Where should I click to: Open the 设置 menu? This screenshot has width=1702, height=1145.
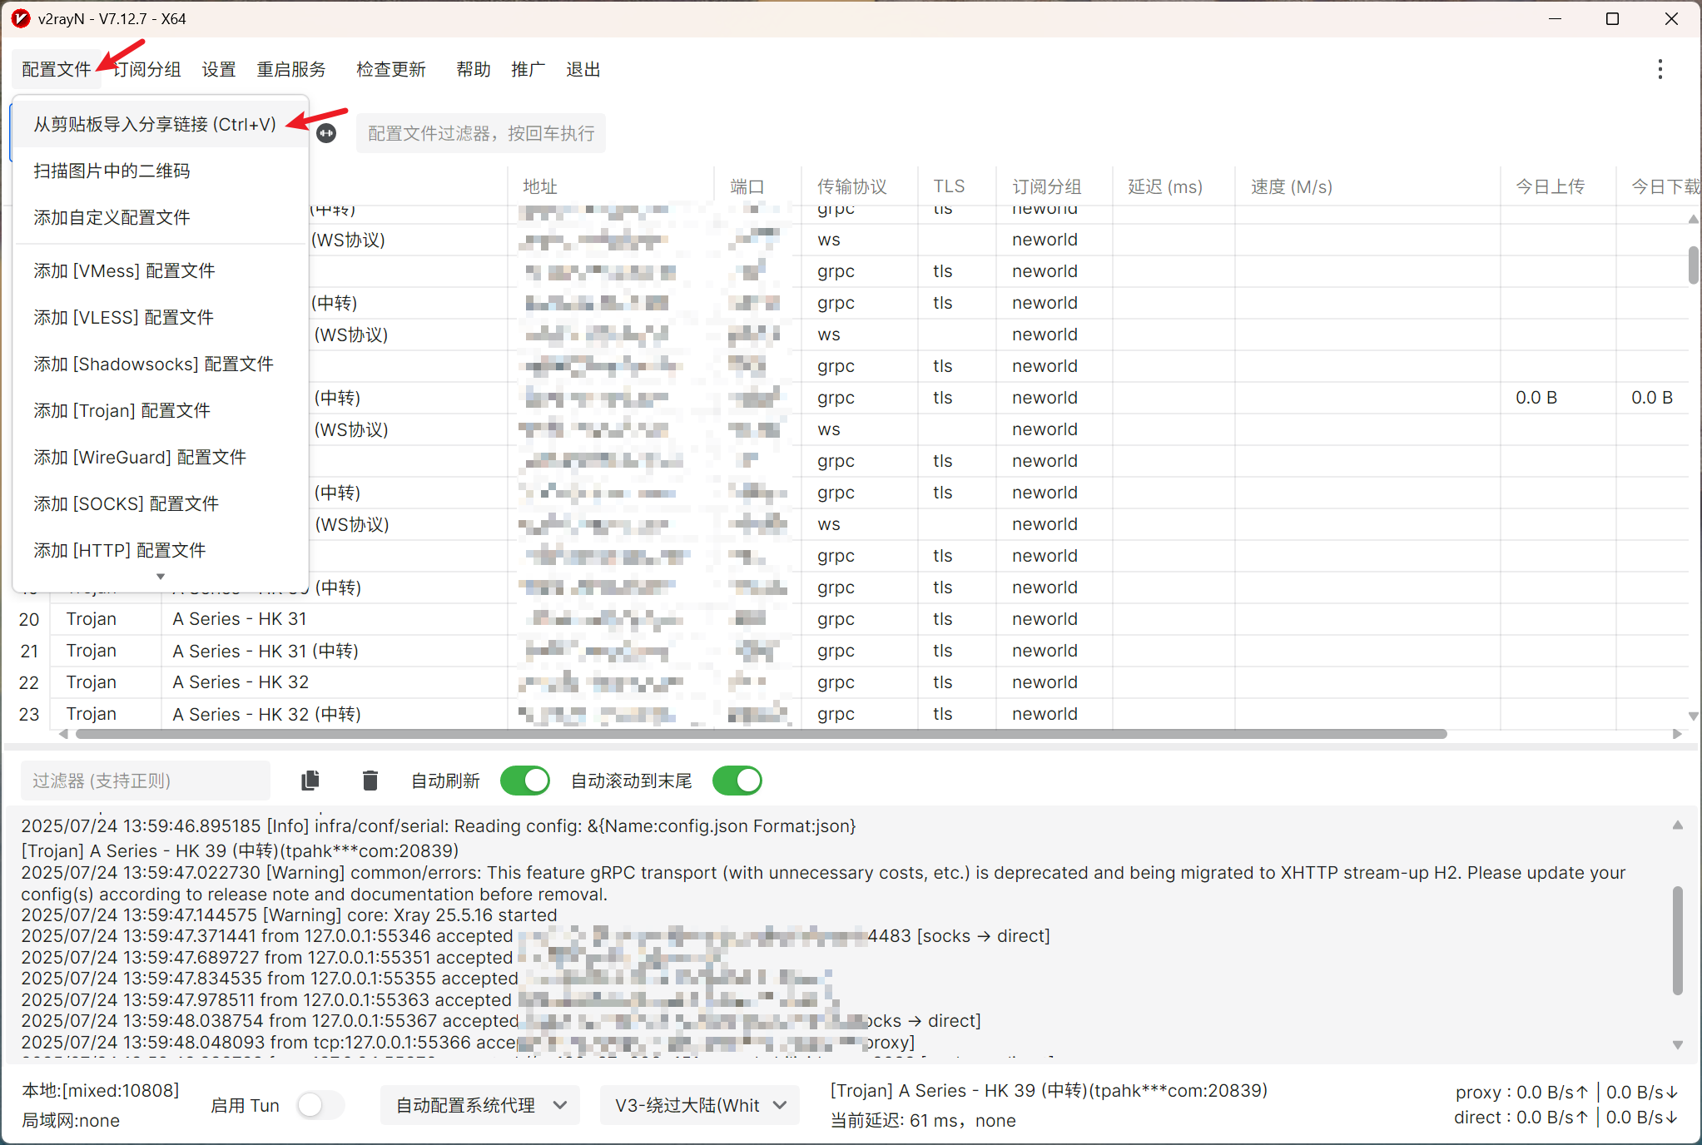[x=219, y=69]
